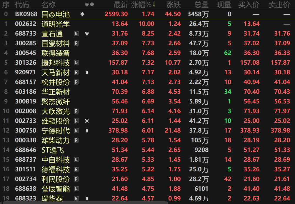The image size is (295, 204).
Task: Click the R badge beside 瑞华泰
Action: pyautogui.click(x=76, y=198)
